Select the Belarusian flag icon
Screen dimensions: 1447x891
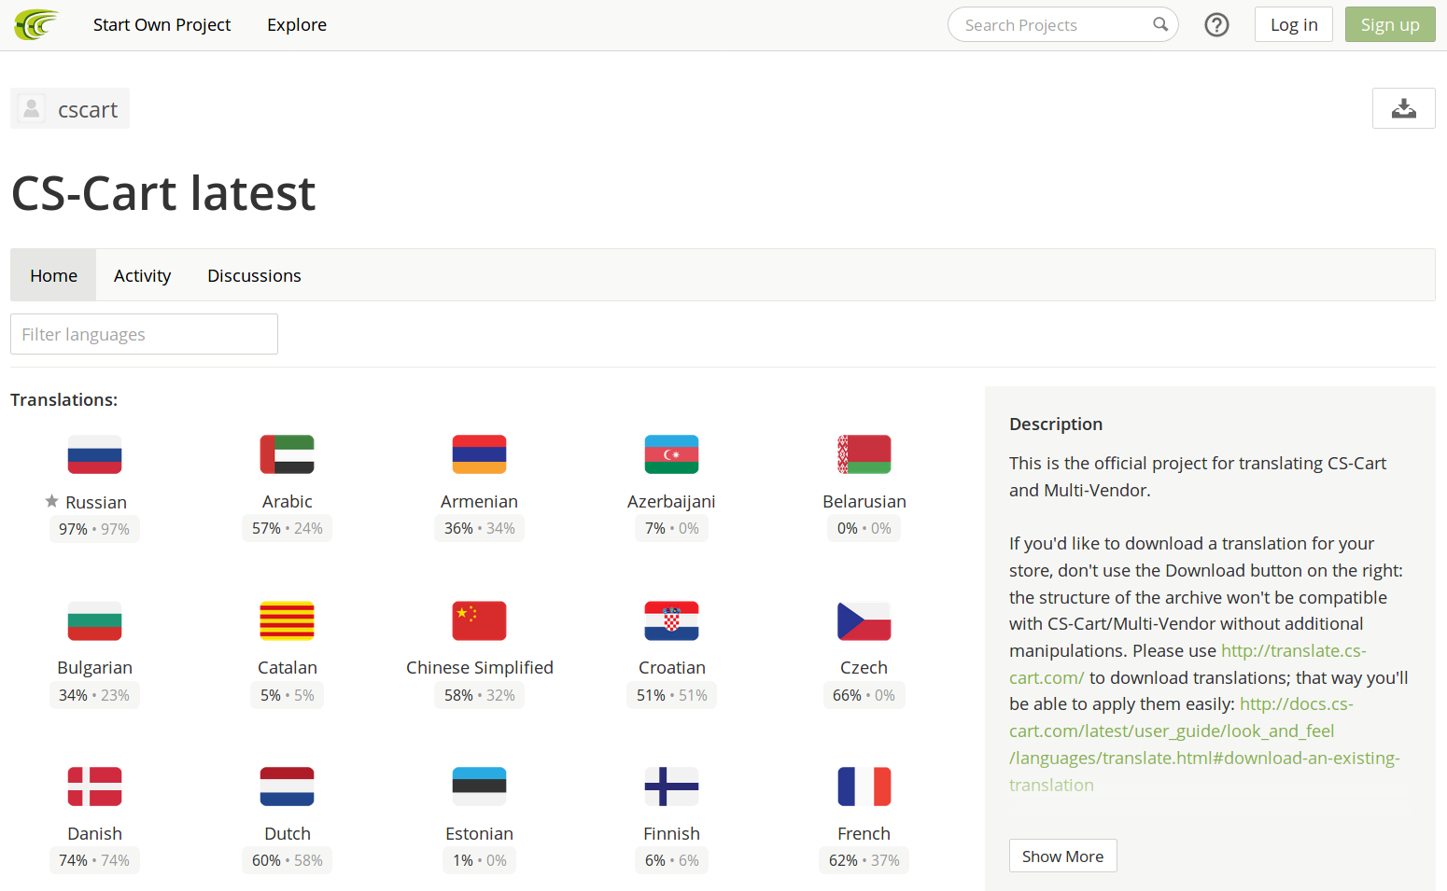[864, 454]
